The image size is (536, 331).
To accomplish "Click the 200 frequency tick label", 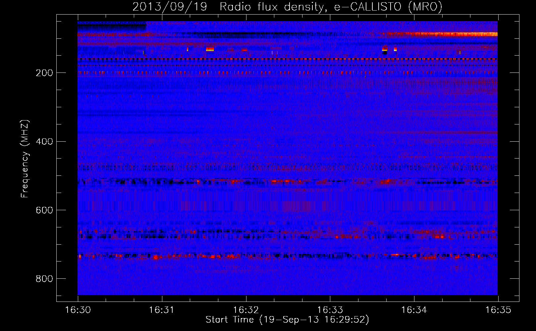I will (44, 73).
